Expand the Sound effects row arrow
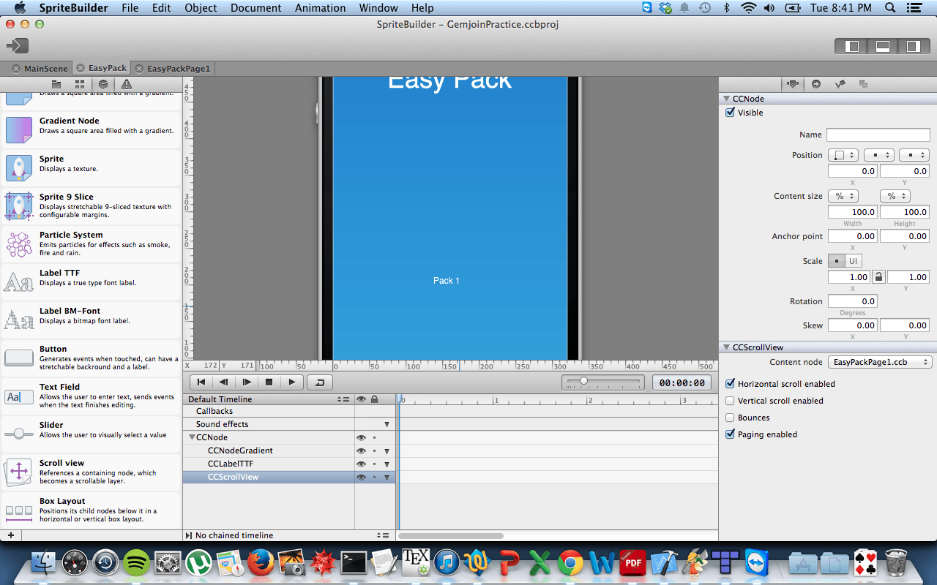 click(387, 424)
